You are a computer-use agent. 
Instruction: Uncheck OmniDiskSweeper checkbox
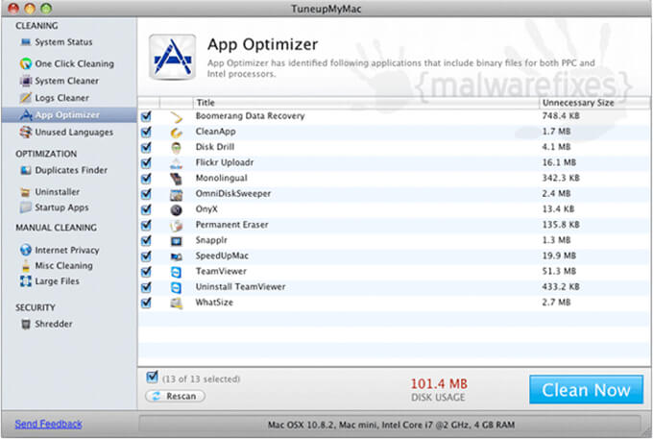pyautogui.click(x=146, y=194)
